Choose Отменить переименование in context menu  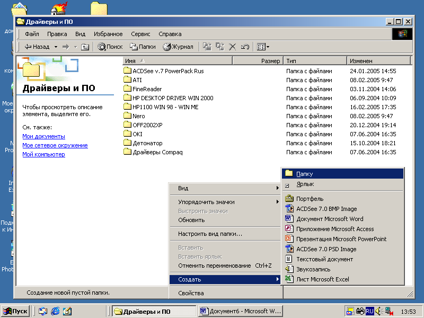[225, 266]
